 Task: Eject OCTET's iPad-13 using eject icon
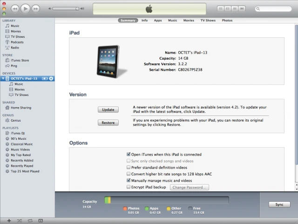[x=51, y=79]
